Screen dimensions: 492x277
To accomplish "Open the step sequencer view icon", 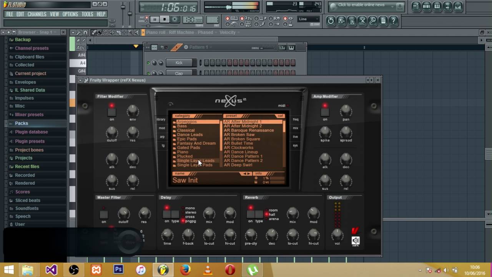I will click(x=427, y=6).
